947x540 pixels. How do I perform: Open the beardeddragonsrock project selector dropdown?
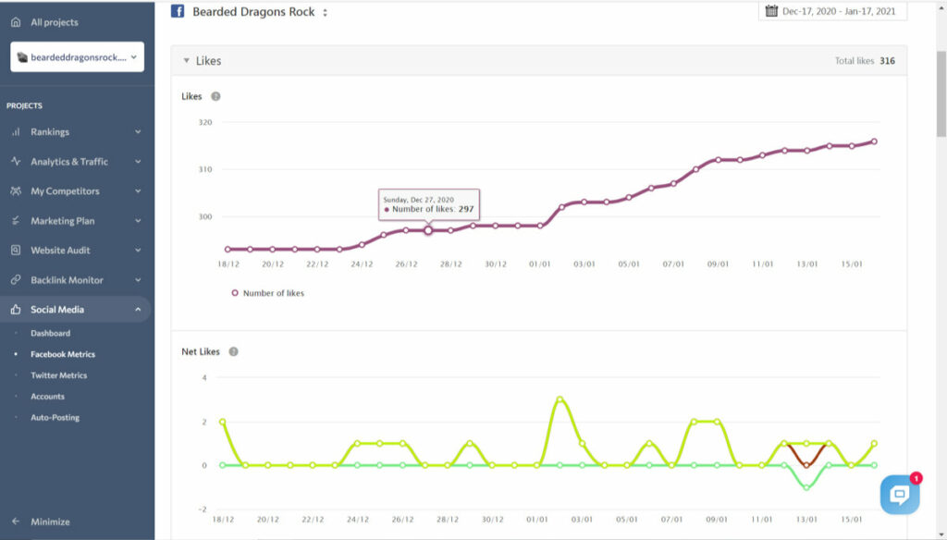click(x=78, y=56)
